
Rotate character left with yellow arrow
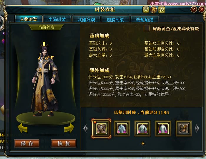pos(22,128)
